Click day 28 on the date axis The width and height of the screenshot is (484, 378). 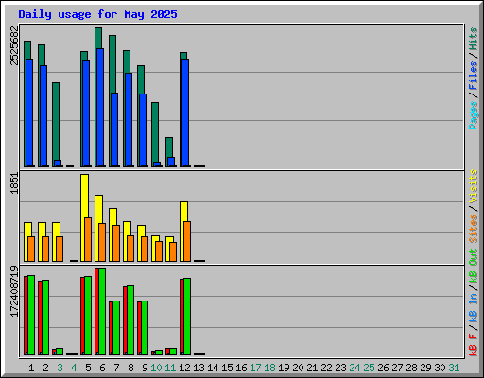coord(411,368)
